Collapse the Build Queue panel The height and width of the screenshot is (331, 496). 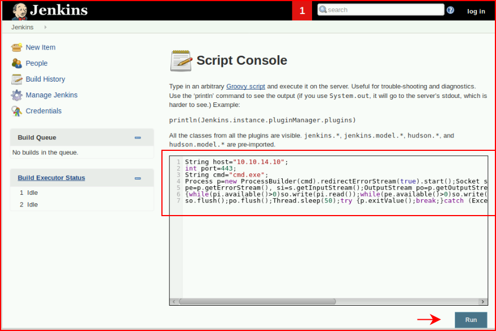pos(138,137)
